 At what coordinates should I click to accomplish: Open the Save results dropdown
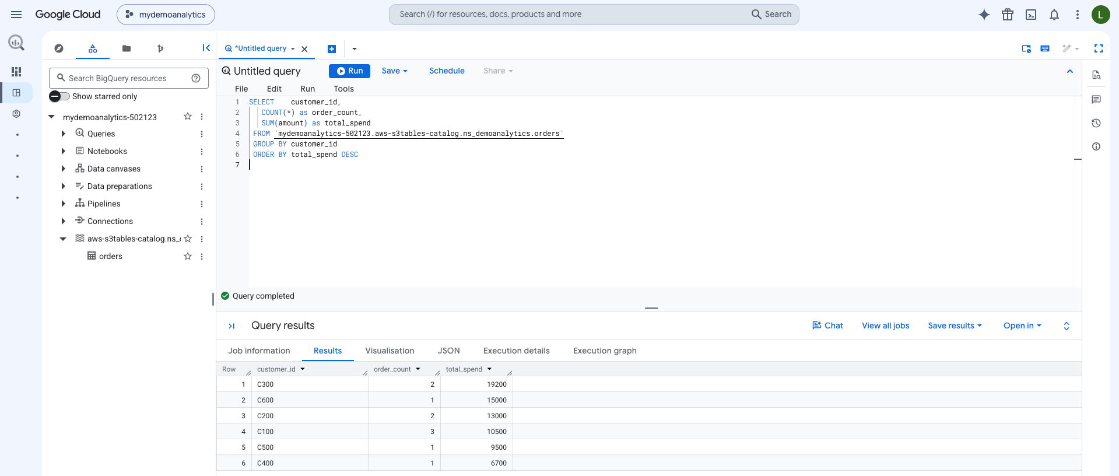(x=955, y=325)
